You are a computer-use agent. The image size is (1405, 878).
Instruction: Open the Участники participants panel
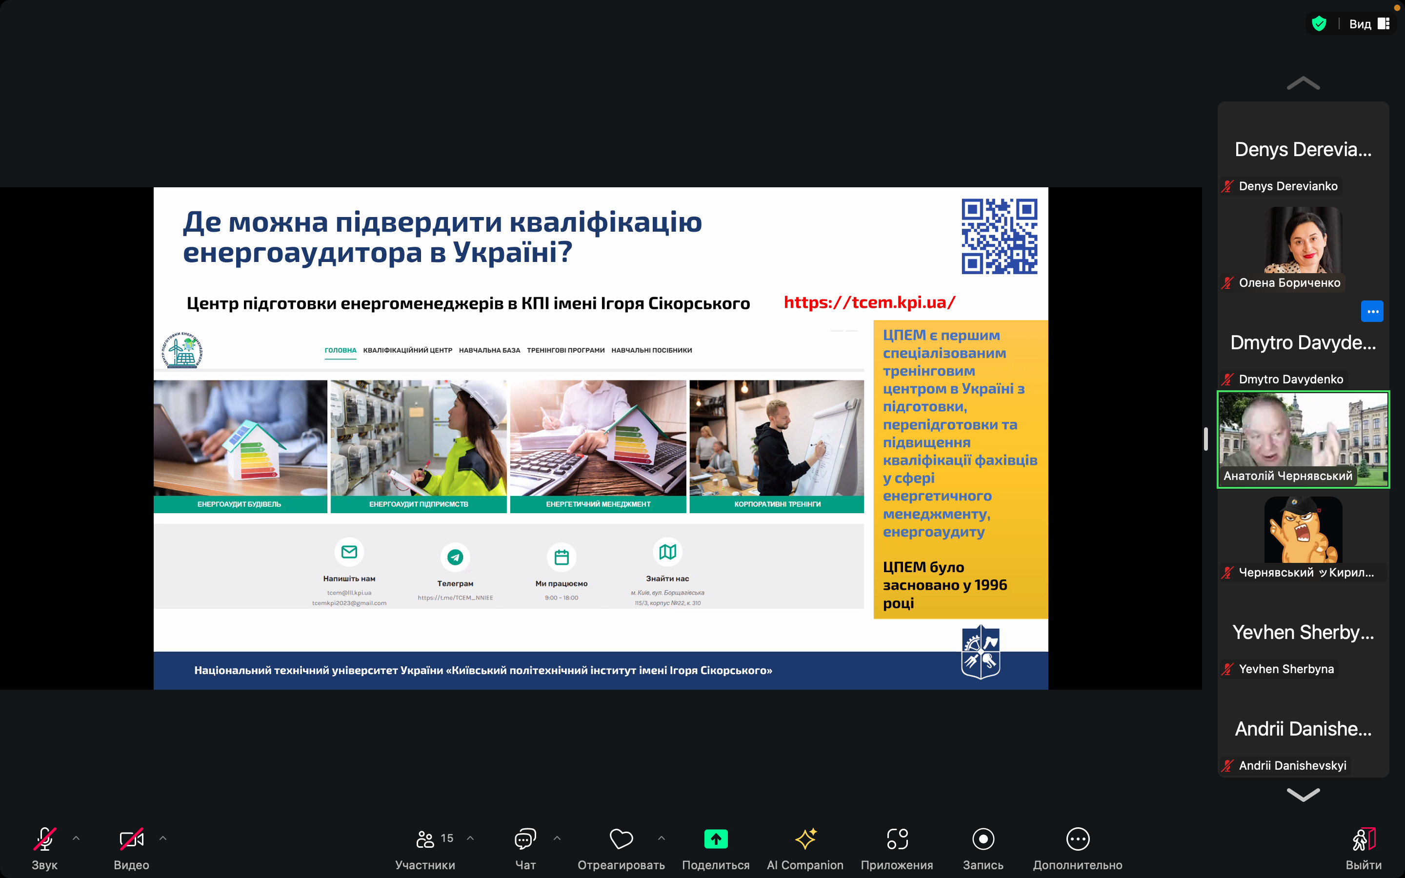[425, 848]
